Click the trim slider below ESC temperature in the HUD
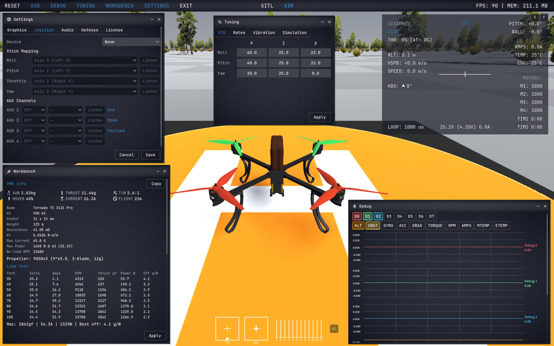The image size is (554, 346). coord(465,74)
